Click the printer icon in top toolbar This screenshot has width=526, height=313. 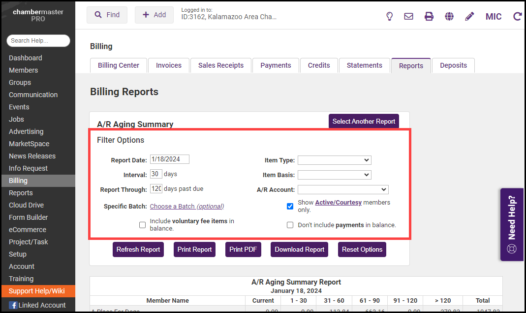click(429, 16)
